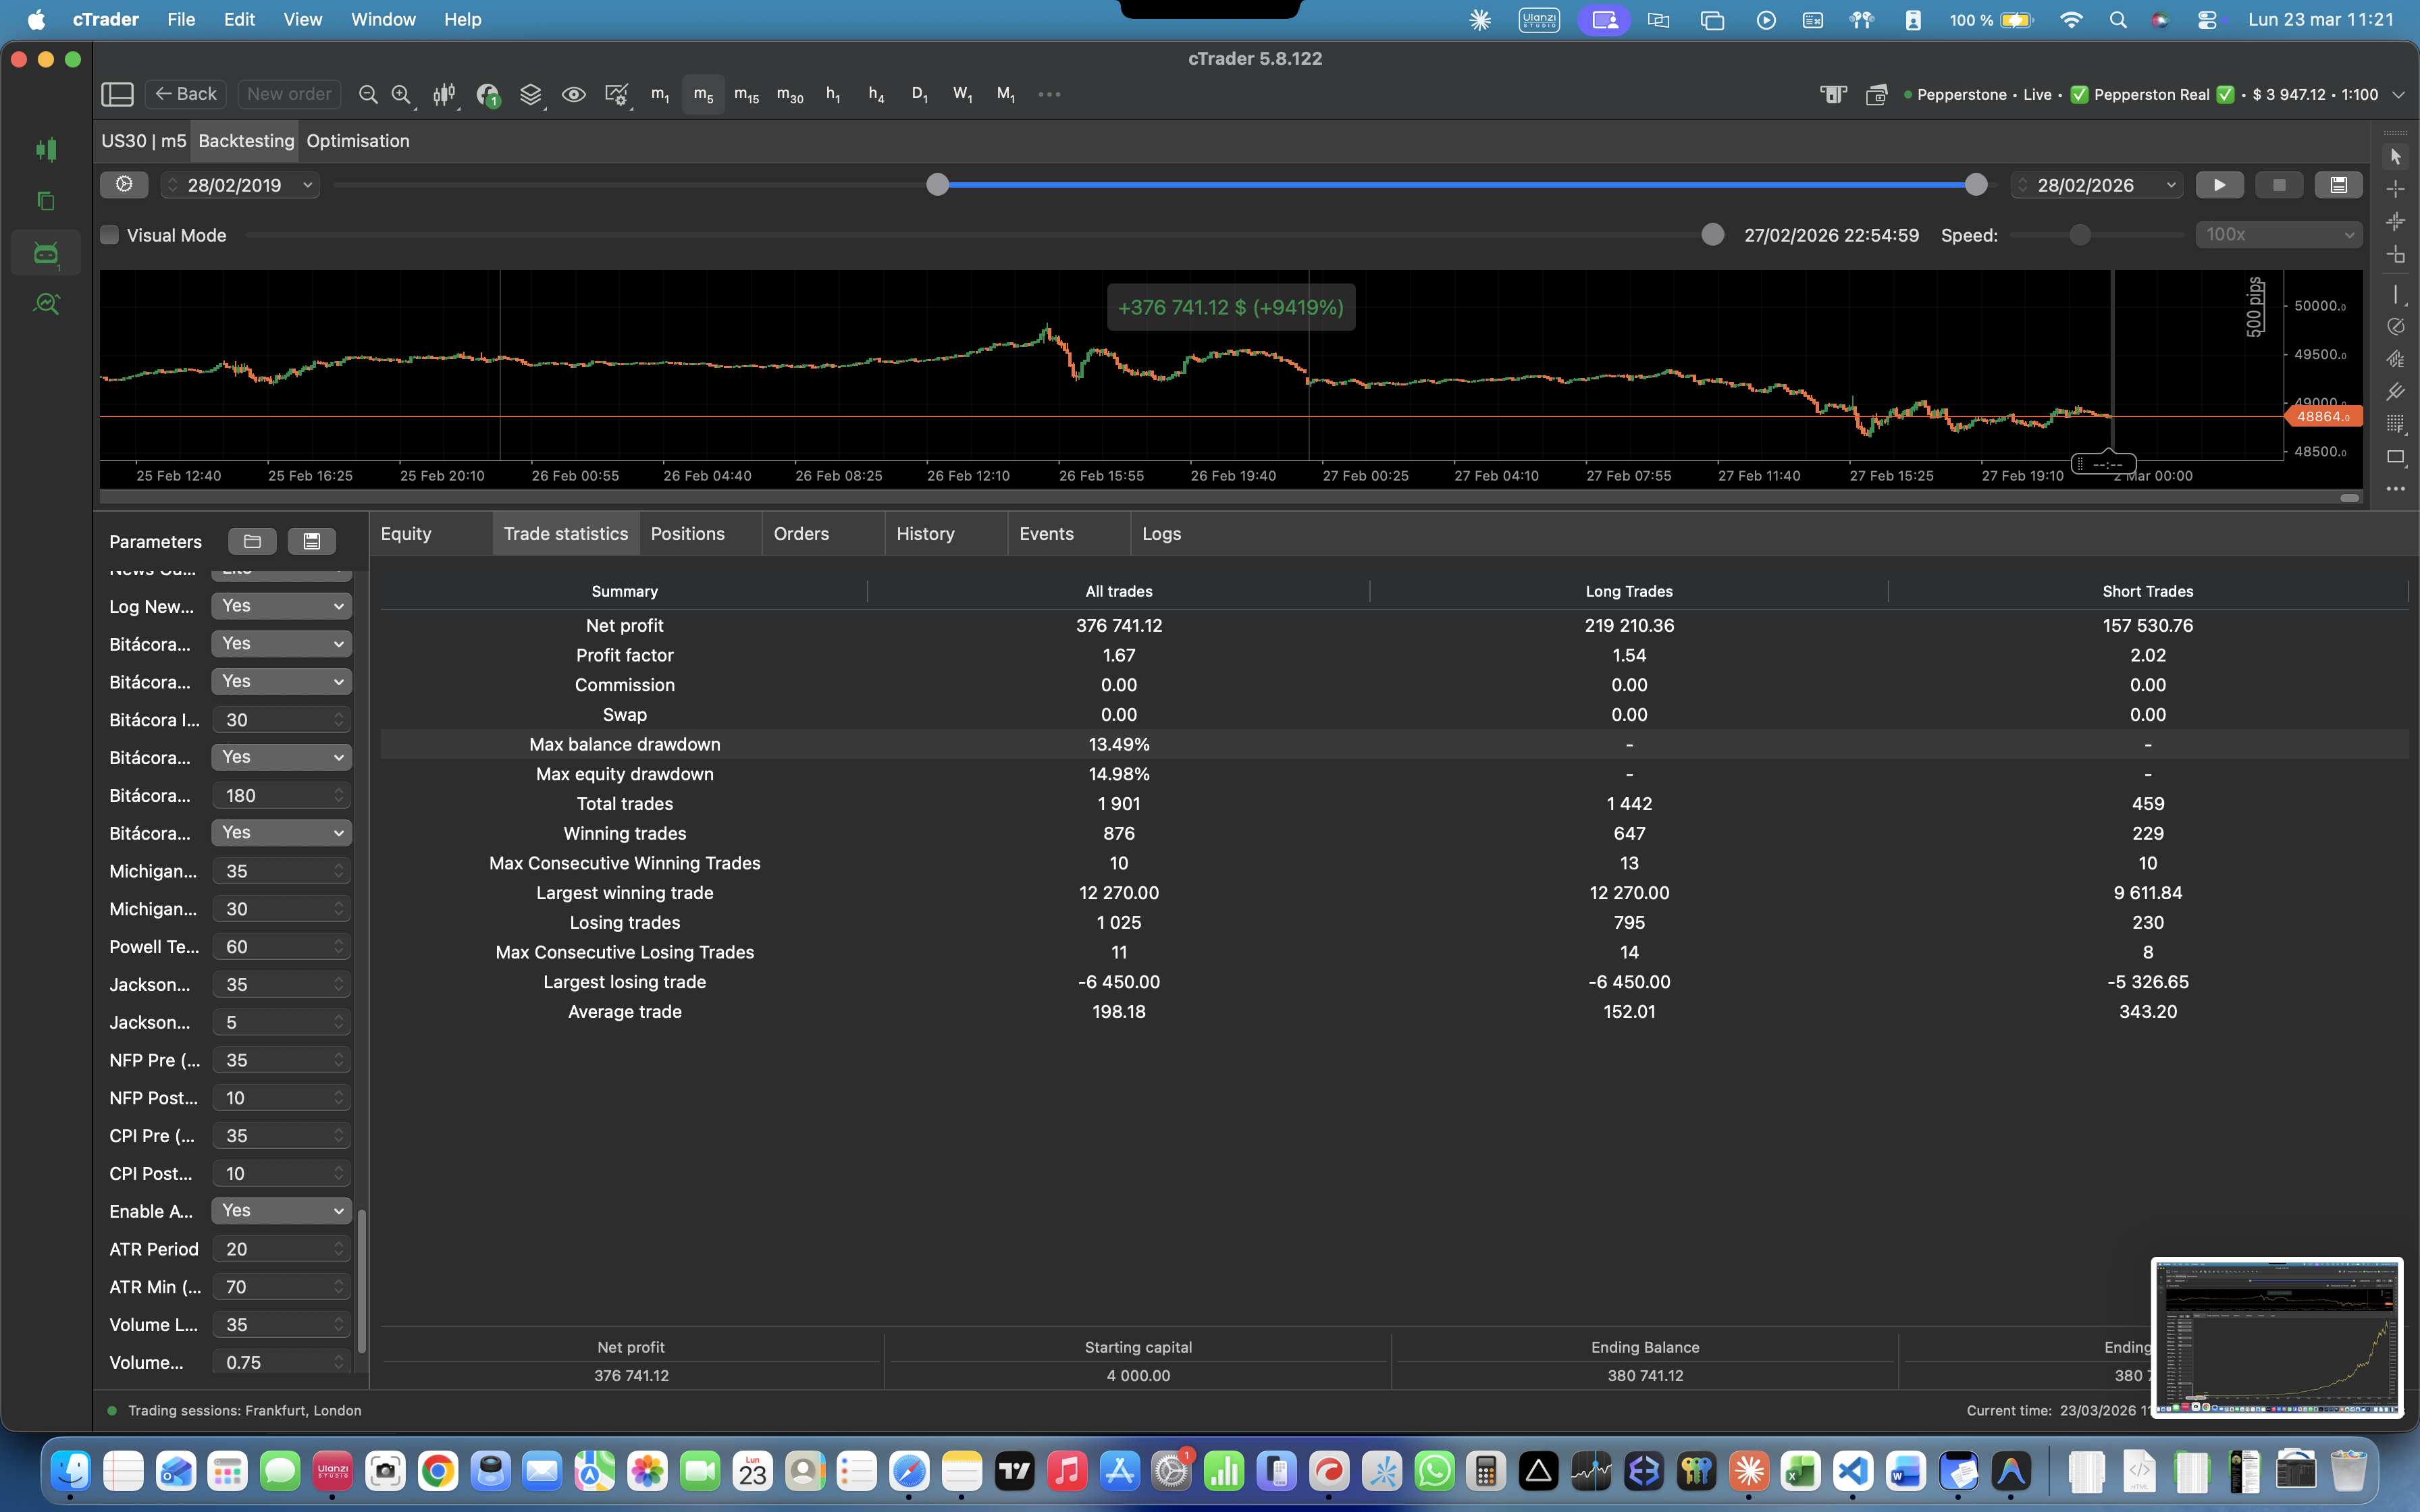
Task: Start backtesting with the play button
Action: 2219,185
